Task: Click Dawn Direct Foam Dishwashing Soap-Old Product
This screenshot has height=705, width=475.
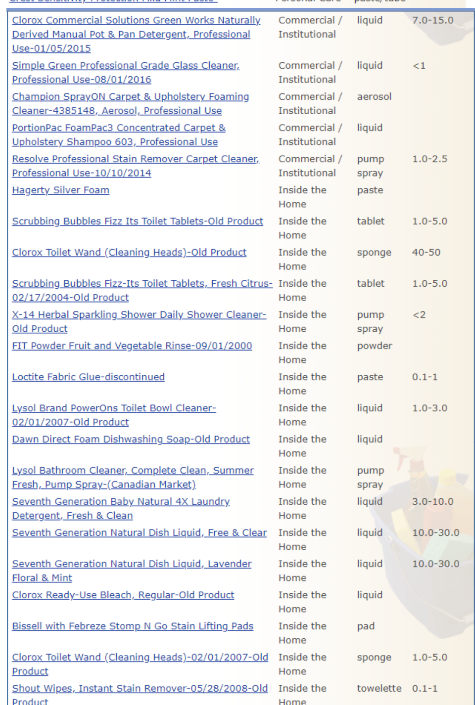Action: [x=131, y=440]
